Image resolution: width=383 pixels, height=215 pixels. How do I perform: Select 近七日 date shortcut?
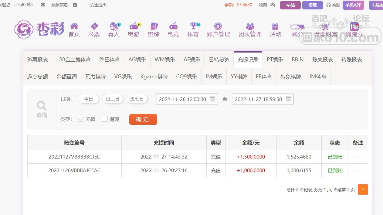click(x=137, y=99)
